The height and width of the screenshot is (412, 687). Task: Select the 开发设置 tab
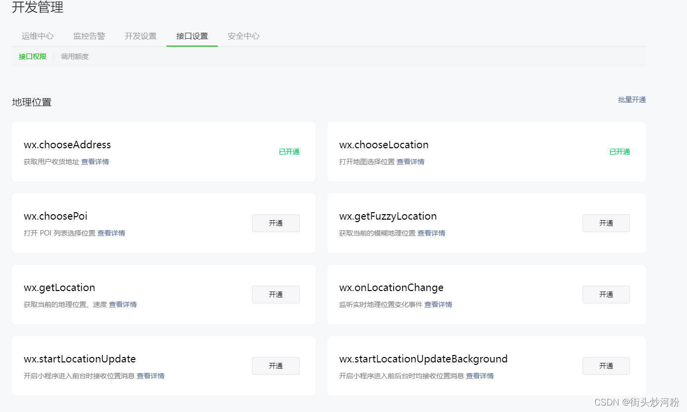141,36
